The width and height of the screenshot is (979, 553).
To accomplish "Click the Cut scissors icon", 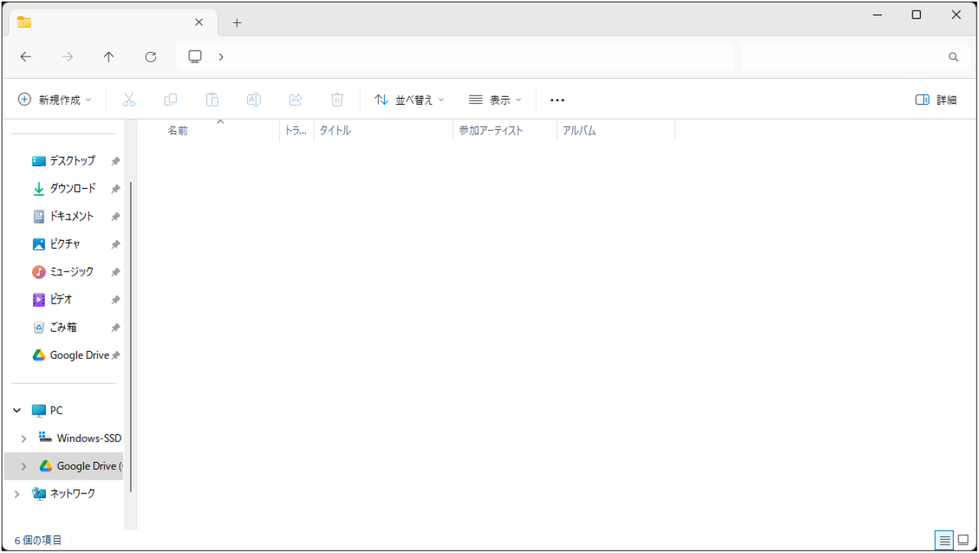I will 128,99.
